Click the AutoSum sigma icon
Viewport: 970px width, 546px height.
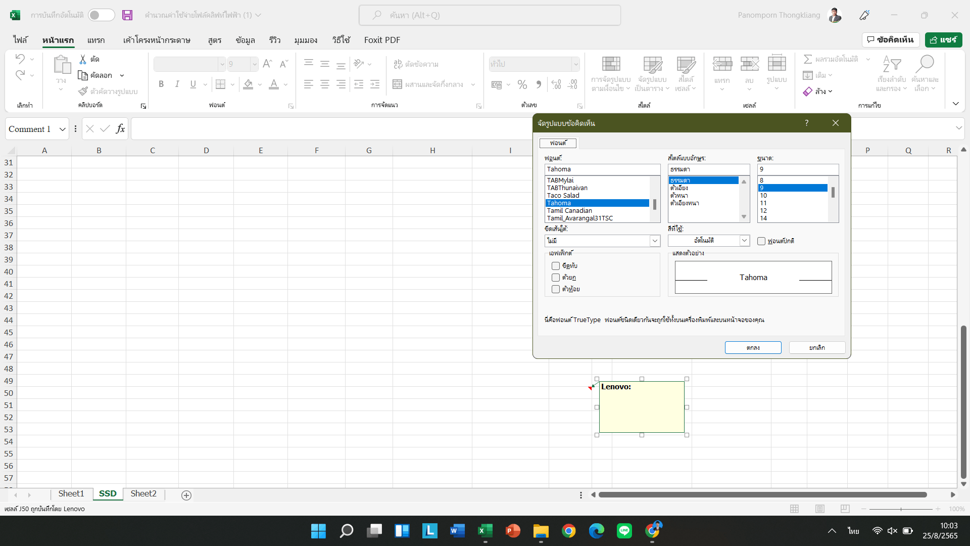(808, 59)
